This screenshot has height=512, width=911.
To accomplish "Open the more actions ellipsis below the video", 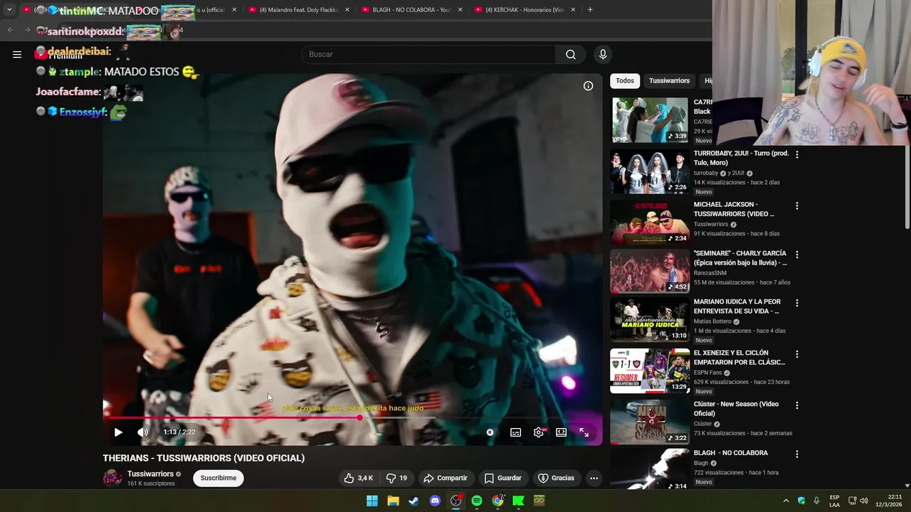I will tap(594, 478).
